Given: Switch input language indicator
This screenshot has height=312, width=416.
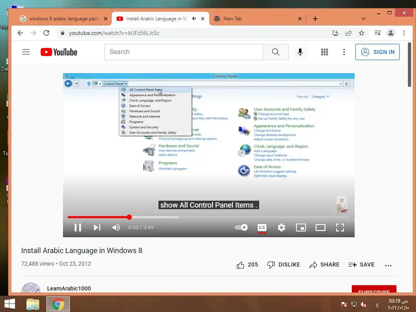Looking at the screenshot, I should pos(377,305).
